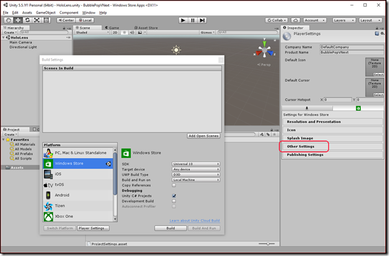Step one frame forward
389x256 pixels.
click(202, 21)
